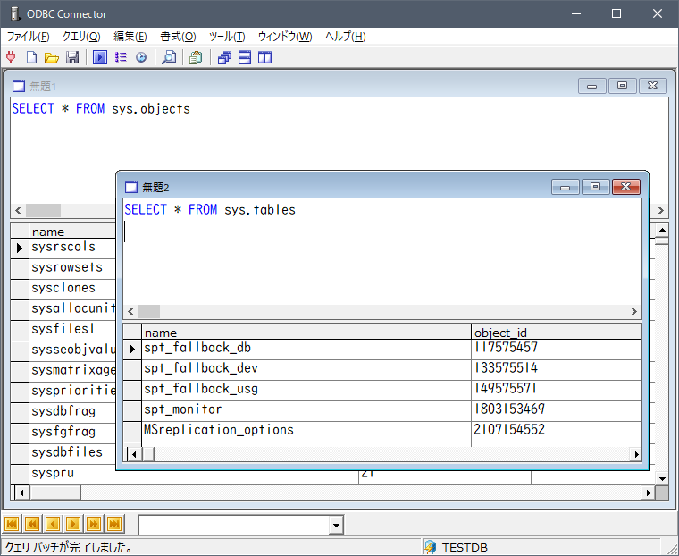This screenshot has width=679, height=556.
Task: Run the query with the execute icon
Action: (100, 57)
